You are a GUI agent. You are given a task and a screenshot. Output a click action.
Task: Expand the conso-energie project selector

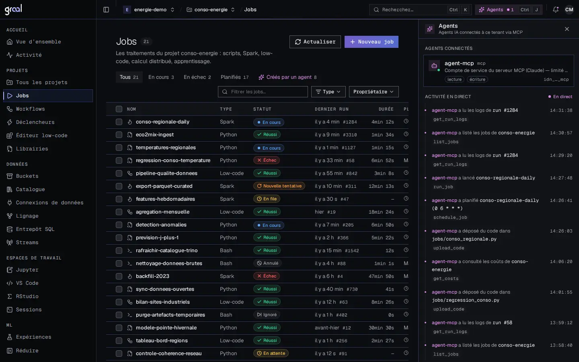(x=211, y=10)
